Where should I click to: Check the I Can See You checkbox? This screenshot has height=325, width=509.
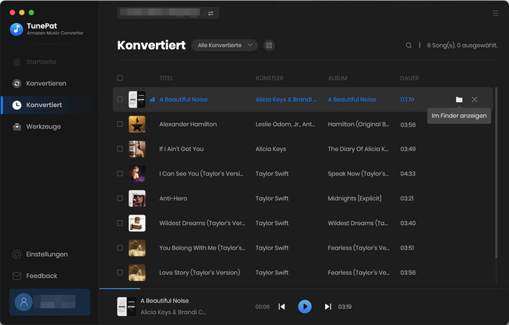tap(120, 173)
